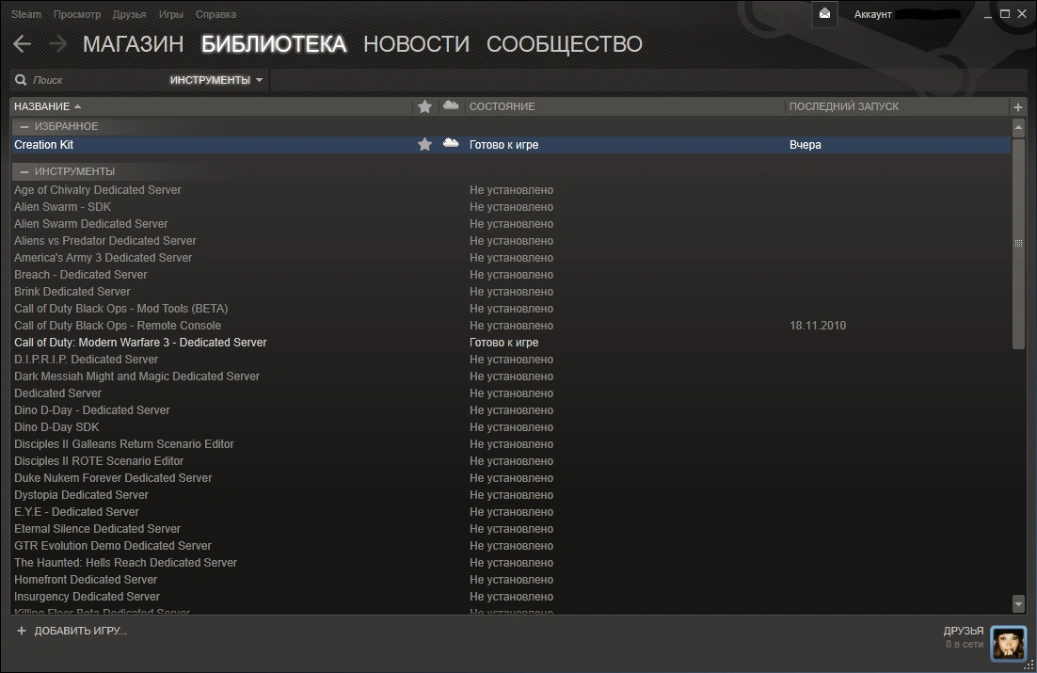Open the Аккаунт link

(x=873, y=14)
